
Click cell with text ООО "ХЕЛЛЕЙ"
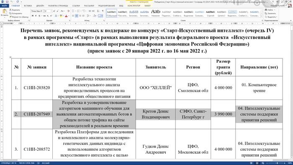click(155, 88)
